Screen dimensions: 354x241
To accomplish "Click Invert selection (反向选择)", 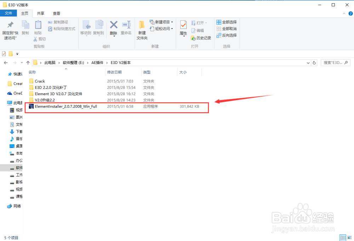I will pos(227,35).
